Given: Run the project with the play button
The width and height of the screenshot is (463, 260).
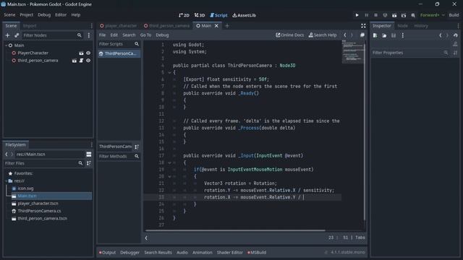Looking at the screenshot, I should coord(357,15).
